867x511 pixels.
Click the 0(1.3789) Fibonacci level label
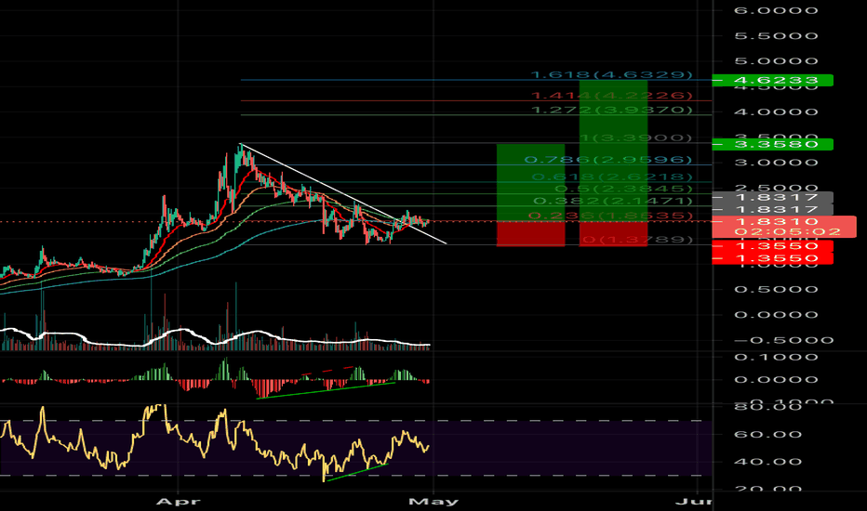pyautogui.click(x=637, y=239)
